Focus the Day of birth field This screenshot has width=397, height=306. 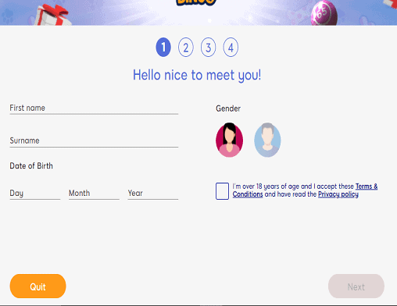[x=35, y=194]
